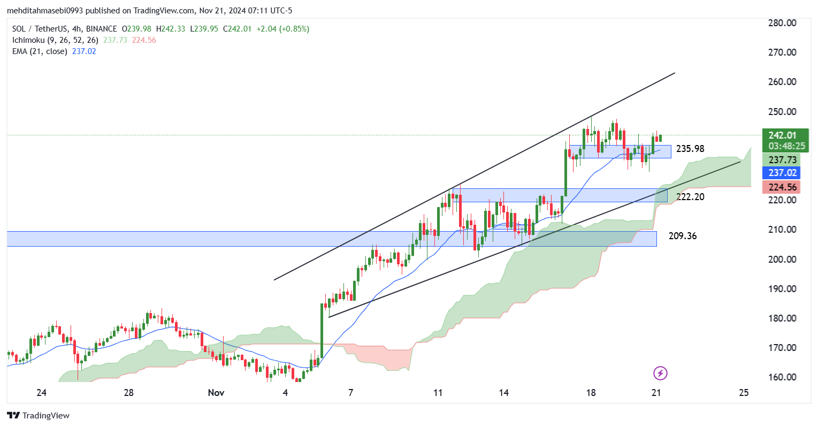Click the 260.00 price axis label

782,82
